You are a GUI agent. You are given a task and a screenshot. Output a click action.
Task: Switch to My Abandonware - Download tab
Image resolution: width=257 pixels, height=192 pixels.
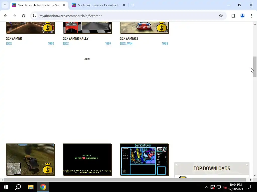[98, 5]
